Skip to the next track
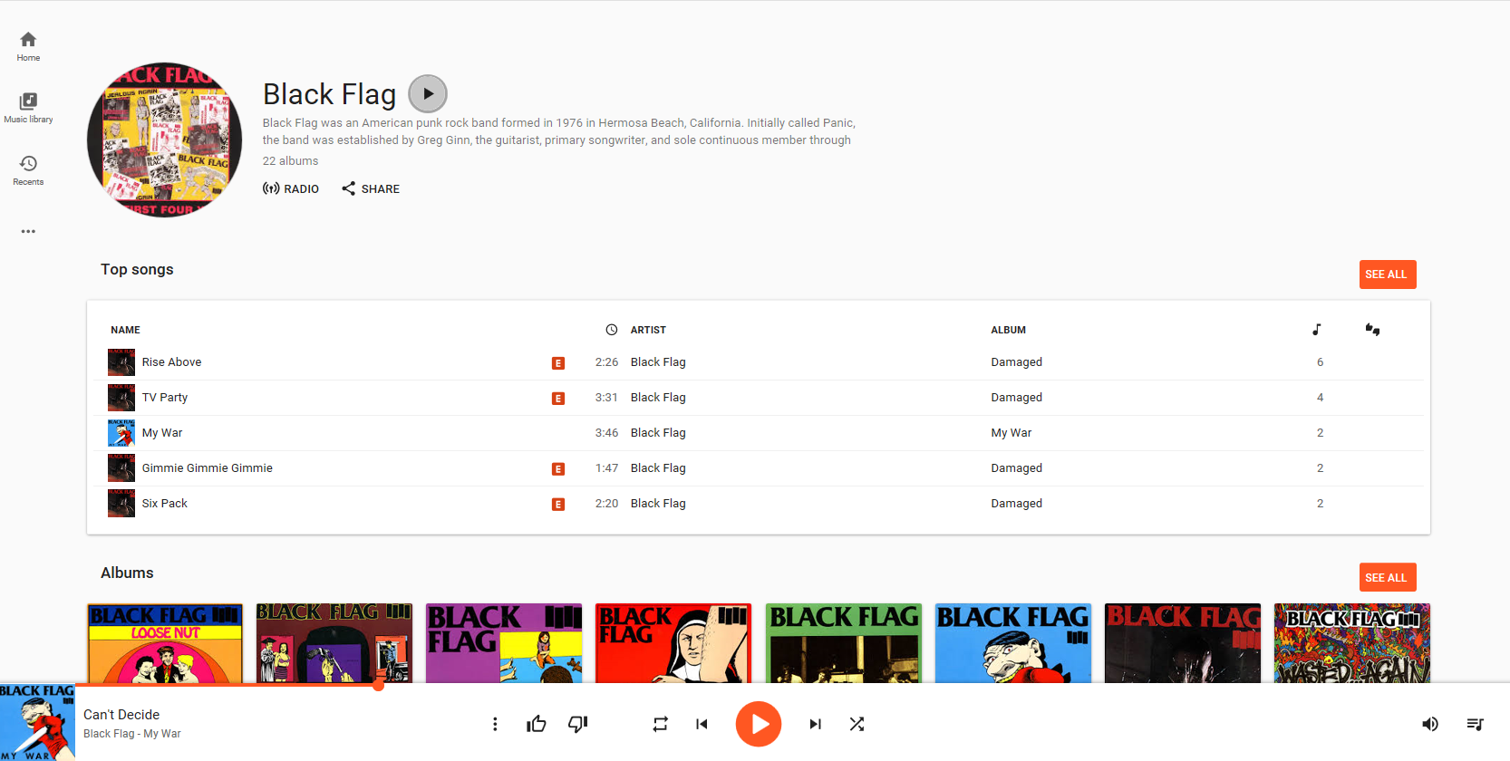 (x=816, y=724)
